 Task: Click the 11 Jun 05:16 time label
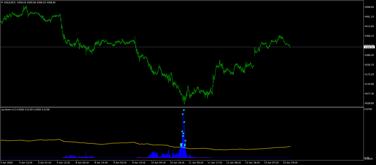click(x=196, y=162)
